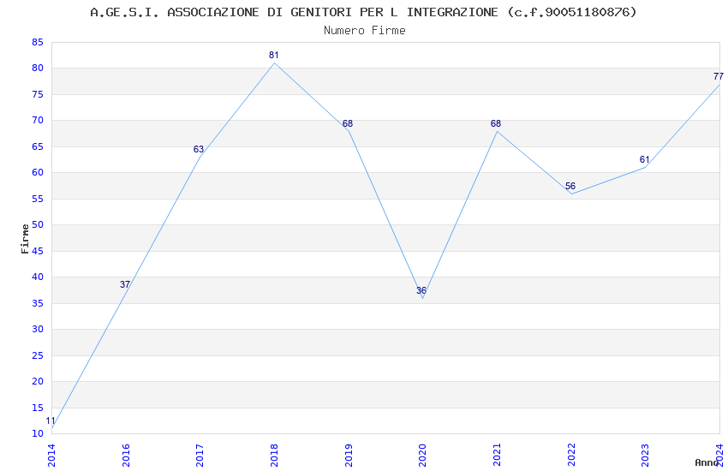
Task: Click y-axis tick 25
Action: coord(38,355)
